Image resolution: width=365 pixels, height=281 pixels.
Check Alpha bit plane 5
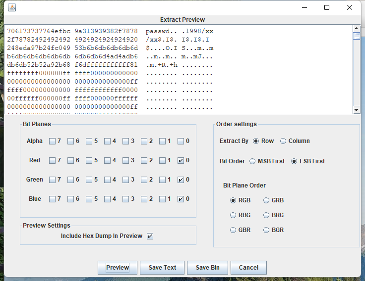89,141
